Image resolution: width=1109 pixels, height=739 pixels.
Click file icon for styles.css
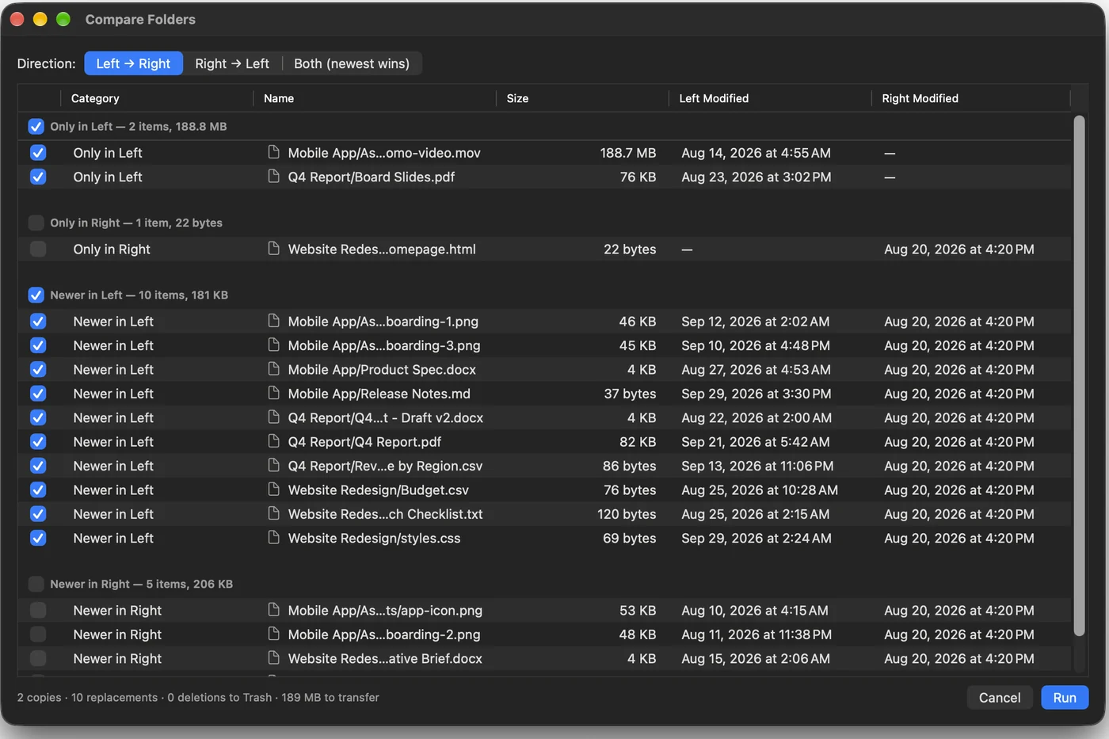(x=274, y=537)
